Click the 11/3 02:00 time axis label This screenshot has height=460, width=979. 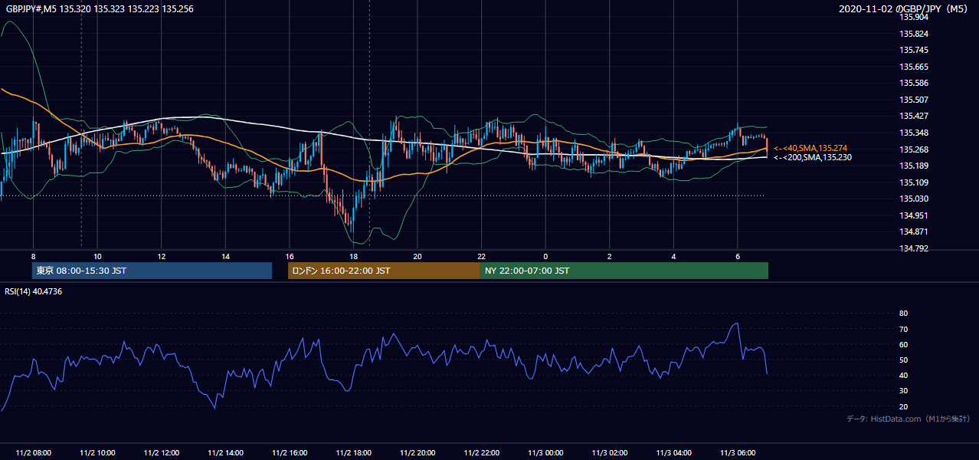click(610, 453)
